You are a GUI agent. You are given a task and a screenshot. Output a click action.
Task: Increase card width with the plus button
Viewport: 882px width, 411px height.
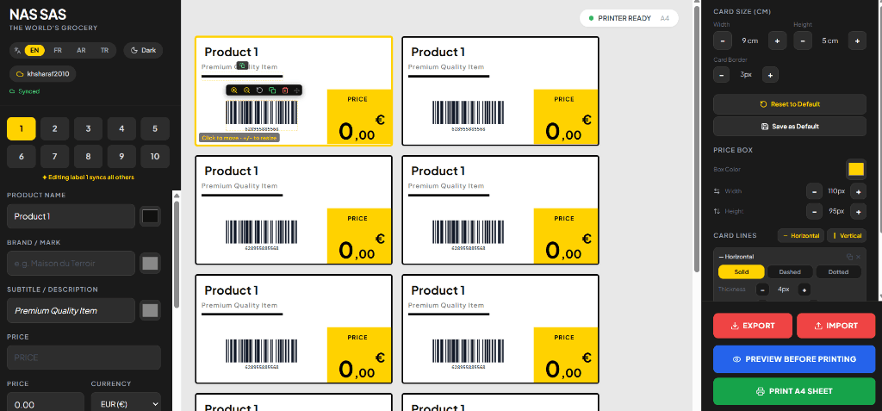pos(777,40)
